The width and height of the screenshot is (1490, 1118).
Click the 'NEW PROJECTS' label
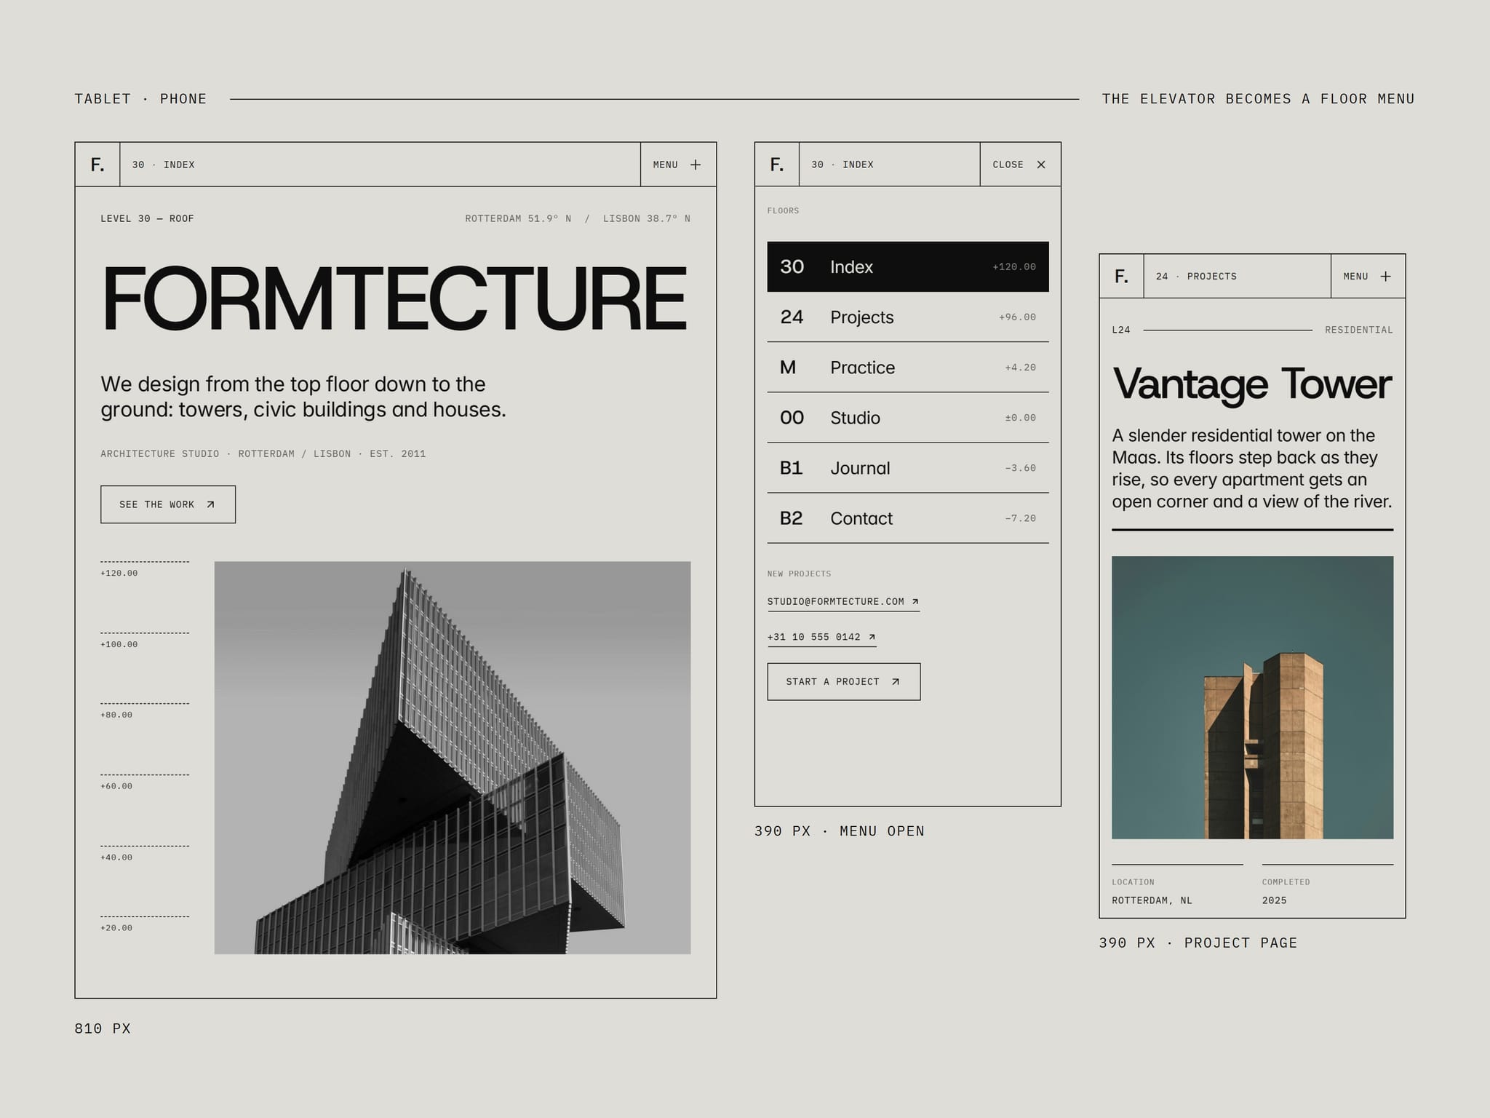pyautogui.click(x=799, y=574)
